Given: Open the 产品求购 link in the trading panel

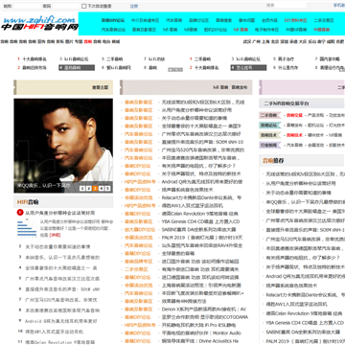Looking at the screenshot, I should pyautogui.click(x=315, y=115).
